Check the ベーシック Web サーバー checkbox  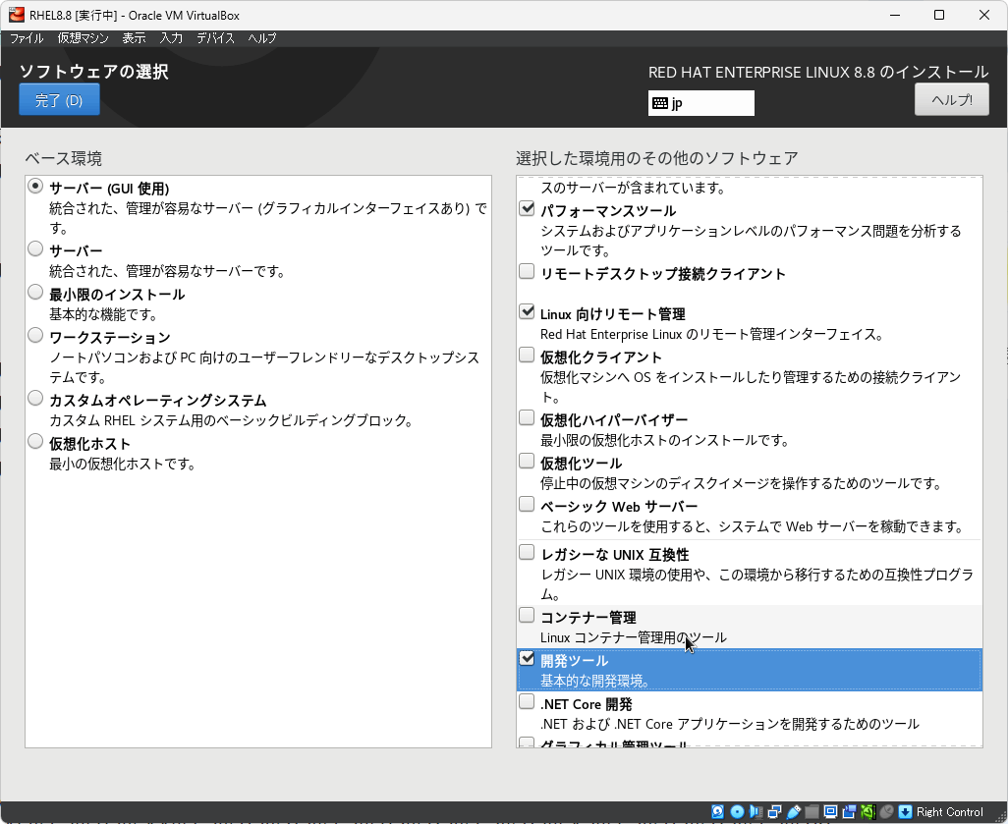(x=527, y=504)
